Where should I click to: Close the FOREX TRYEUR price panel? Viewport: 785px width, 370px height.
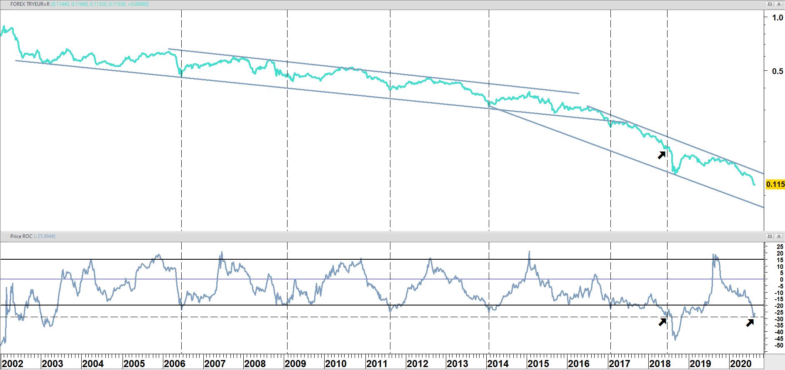click(779, 4)
